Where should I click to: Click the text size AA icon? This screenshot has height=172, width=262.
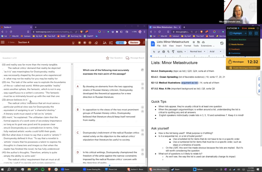tap(104, 43)
